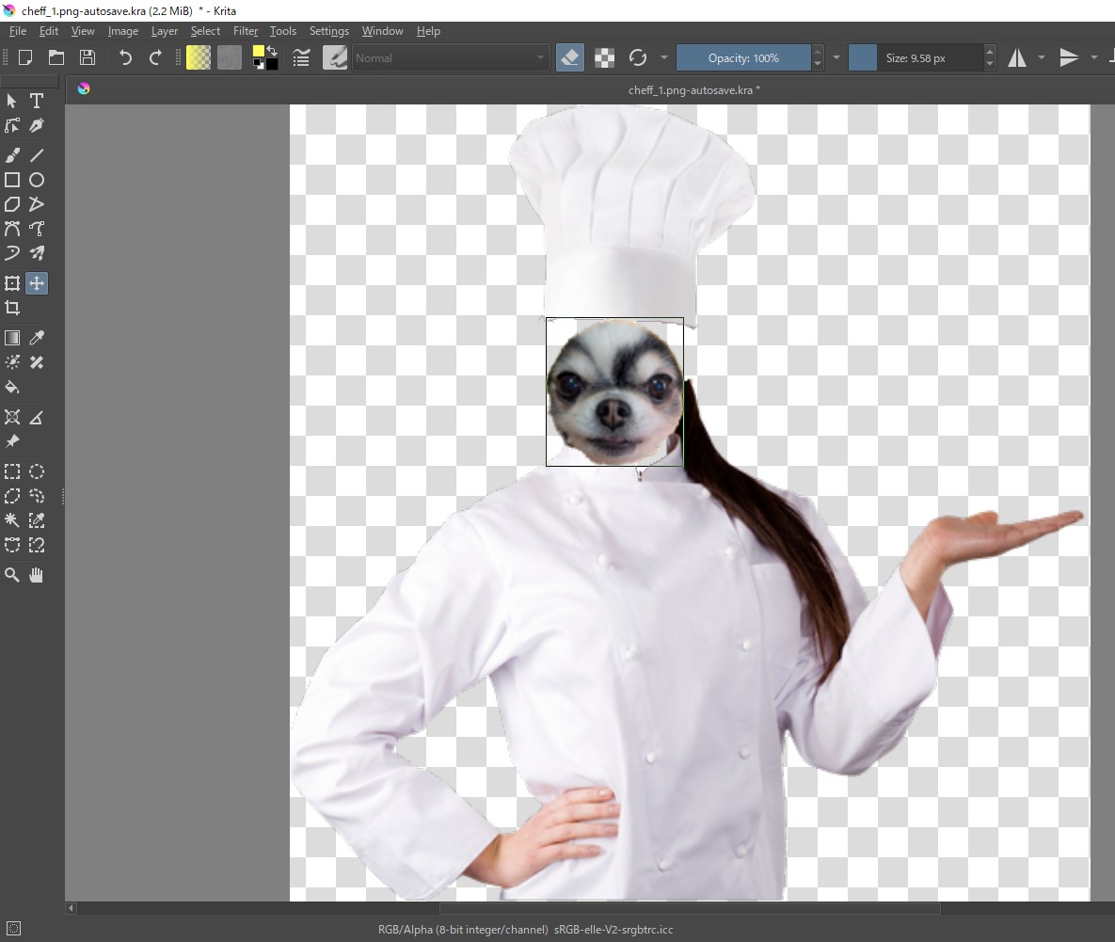Screen dimensions: 1115x942
Task: Pick the Gradient tool
Action: coord(12,338)
